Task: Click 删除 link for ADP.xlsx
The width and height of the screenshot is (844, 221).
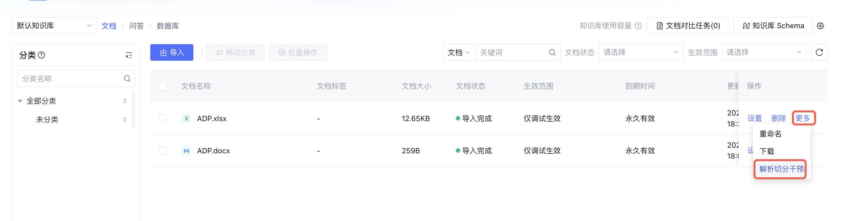Action: pos(778,118)
